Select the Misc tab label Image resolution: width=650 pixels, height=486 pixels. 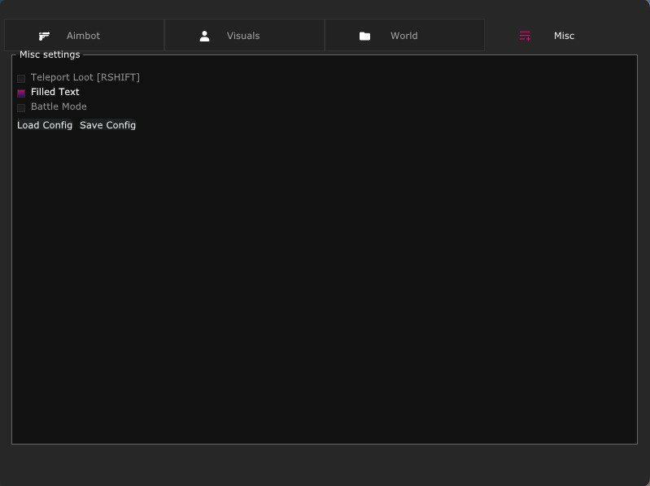pyautogui.click(x=565, y=36)
